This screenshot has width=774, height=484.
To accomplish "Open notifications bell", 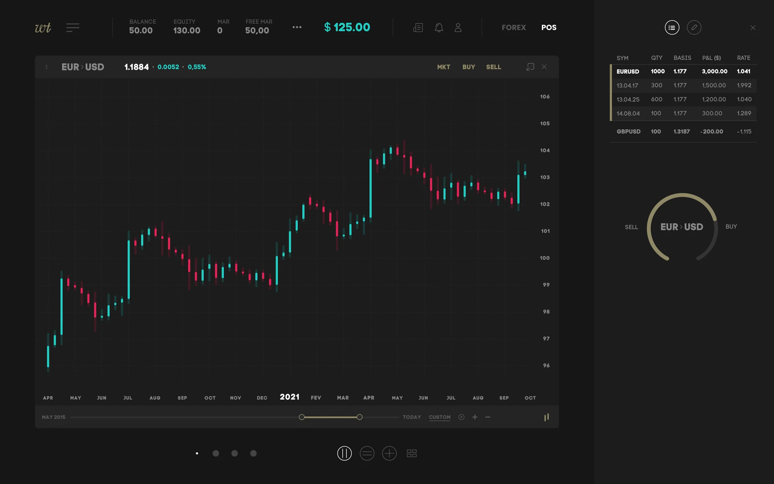I will tap(439, 28).
